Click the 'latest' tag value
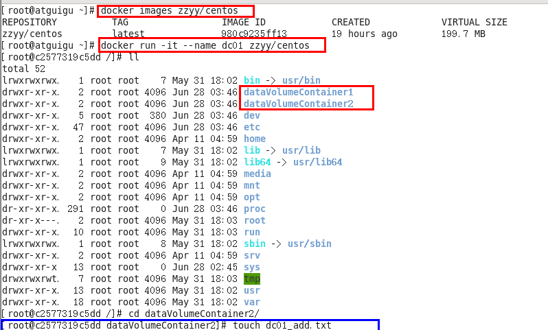 coord(128,34)
